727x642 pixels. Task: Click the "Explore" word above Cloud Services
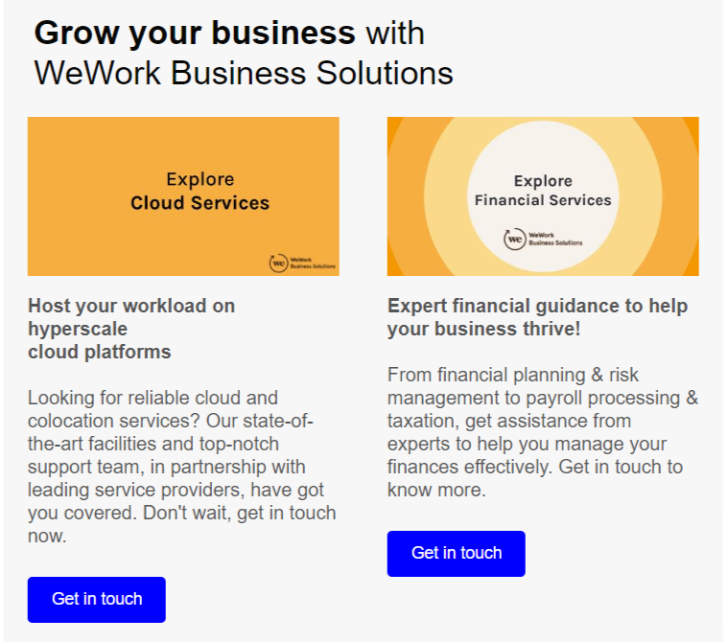click(199, 179)
